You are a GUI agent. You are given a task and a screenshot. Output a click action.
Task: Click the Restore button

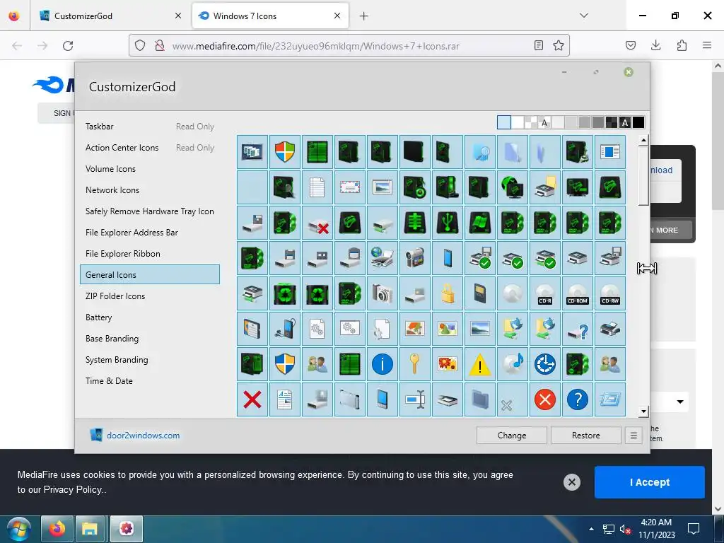pos(585,436)
